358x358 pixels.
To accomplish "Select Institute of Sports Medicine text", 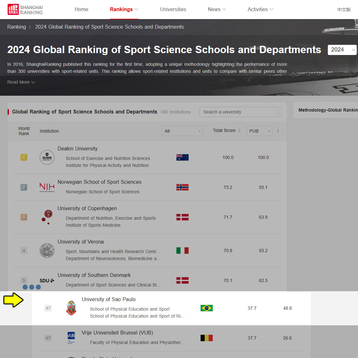I will 93,225.
